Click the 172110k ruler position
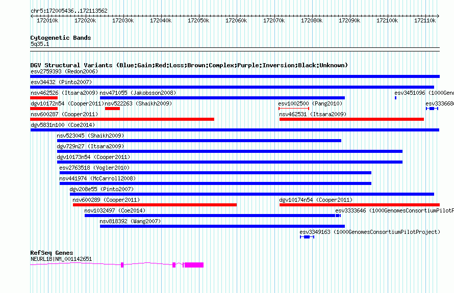Screen dimensions: 454x293 tap(425, 20)
